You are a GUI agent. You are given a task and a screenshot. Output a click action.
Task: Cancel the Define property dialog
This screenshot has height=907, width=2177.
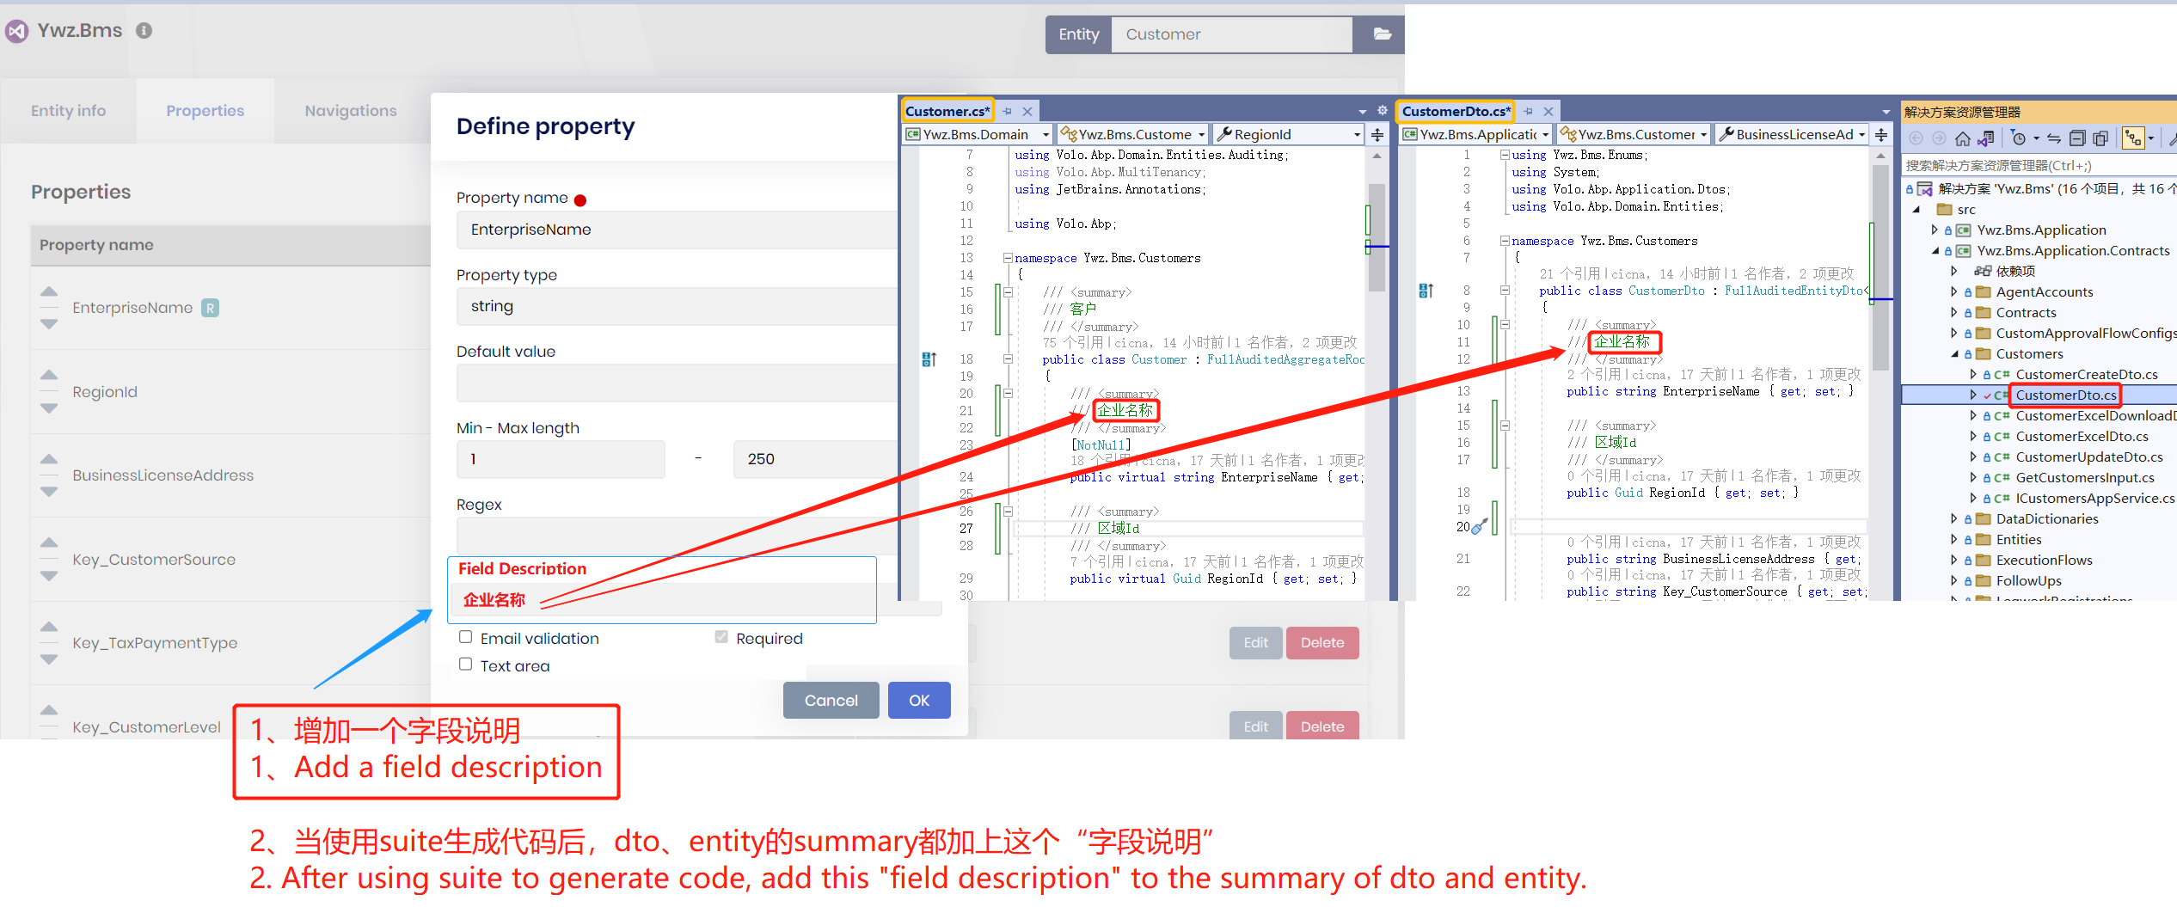click(831, 701)
